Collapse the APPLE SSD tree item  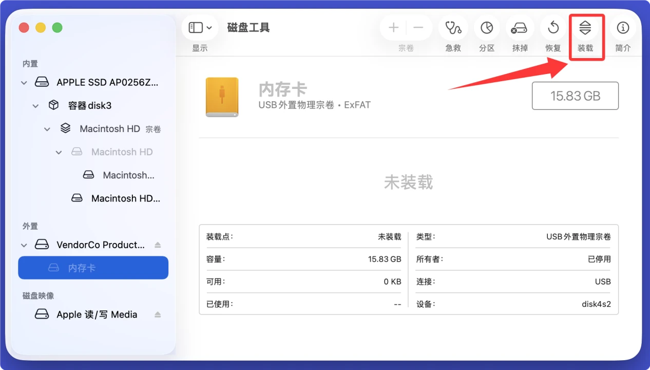pos(24,82)
